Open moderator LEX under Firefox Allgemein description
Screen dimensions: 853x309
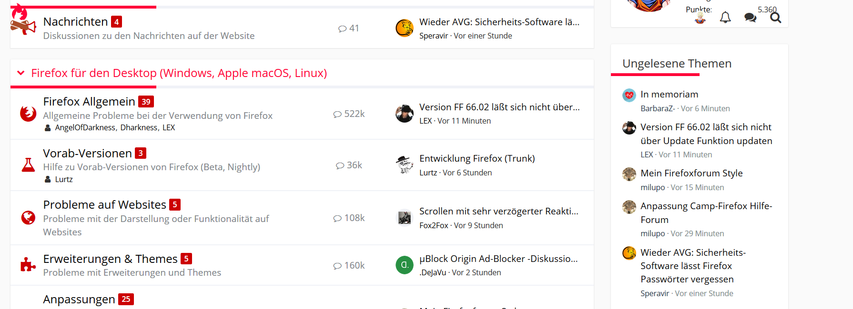click(x=169, y=127)
